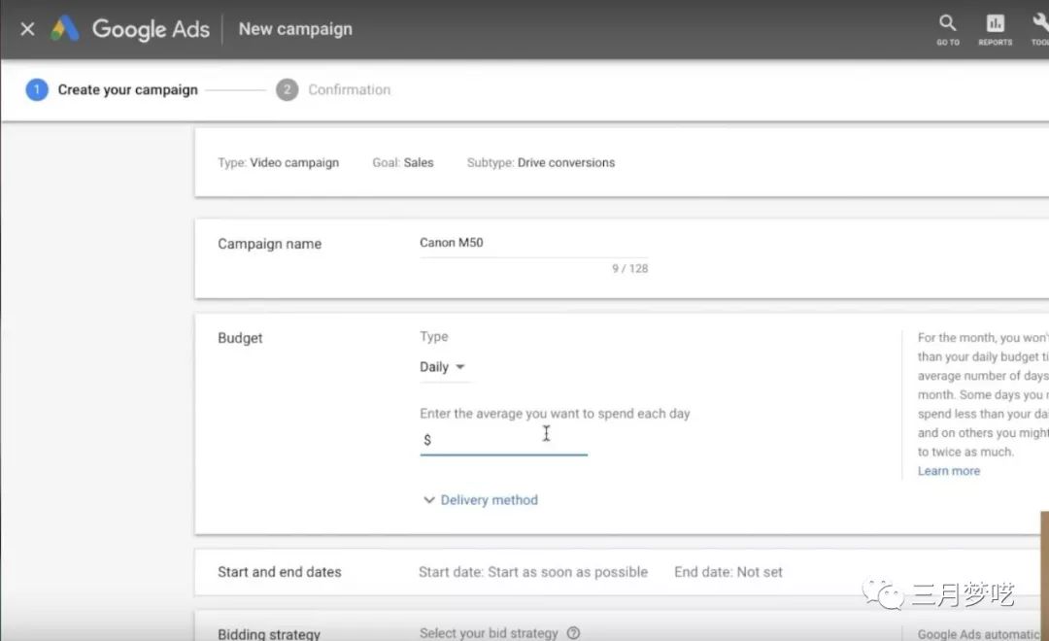Click the Google Ads logo
1049x641 pixels.
click(x=65, y=29)
